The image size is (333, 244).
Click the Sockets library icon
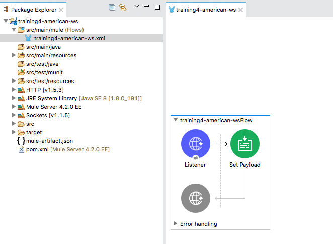pyautogui.click(x=21, y=115)
